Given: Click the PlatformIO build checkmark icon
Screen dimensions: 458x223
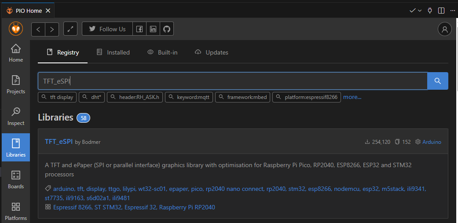Looking at the screenshot, I should [x=412, y=10].
